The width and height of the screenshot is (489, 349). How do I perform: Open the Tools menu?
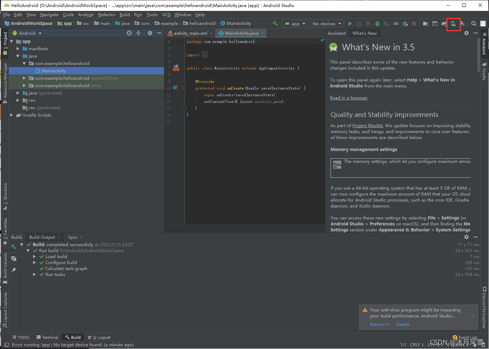[x=152, y=15]
